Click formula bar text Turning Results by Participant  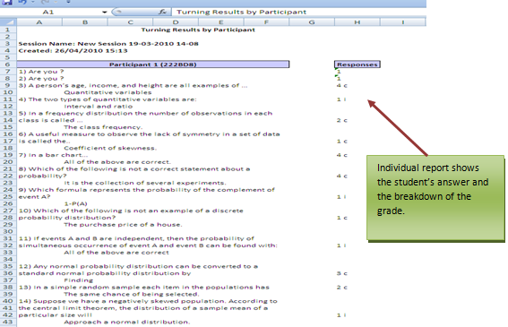pyautogui.click(x=241, y=12)
